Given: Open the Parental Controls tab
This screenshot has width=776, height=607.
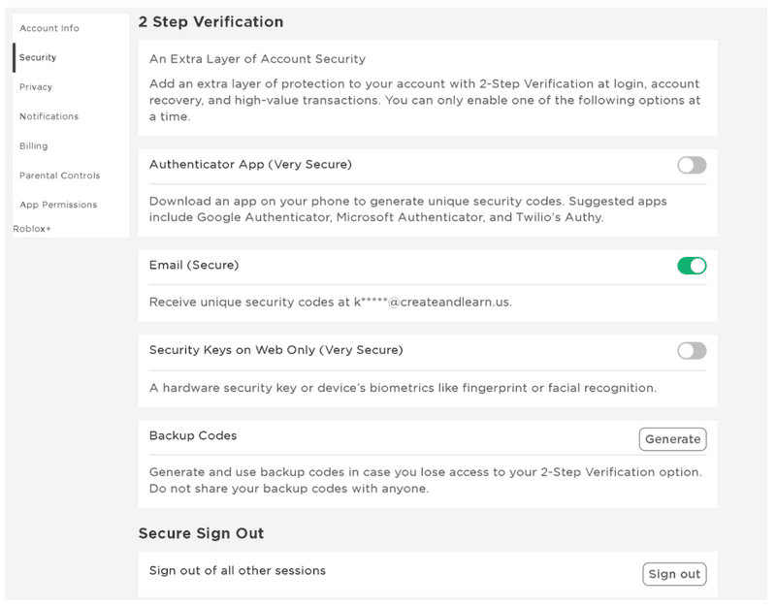Looking at the screenshot, I should [59, 176].
